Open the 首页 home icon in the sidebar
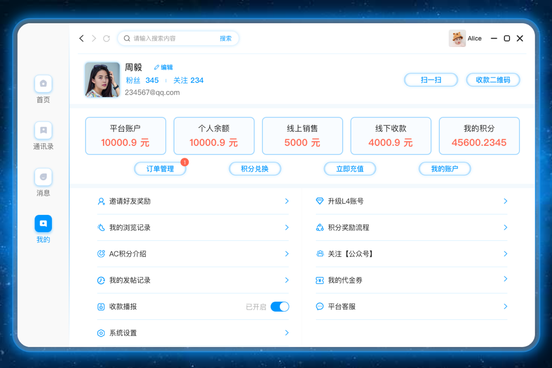Image resolution: width=552 pixels, height=368 pixels. coord(43,83)
